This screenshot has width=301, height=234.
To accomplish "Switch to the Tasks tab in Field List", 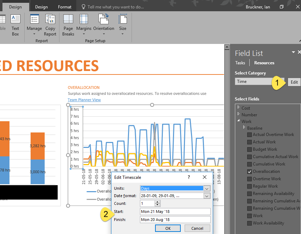I will pyautogui.click(x=240, y=63).
